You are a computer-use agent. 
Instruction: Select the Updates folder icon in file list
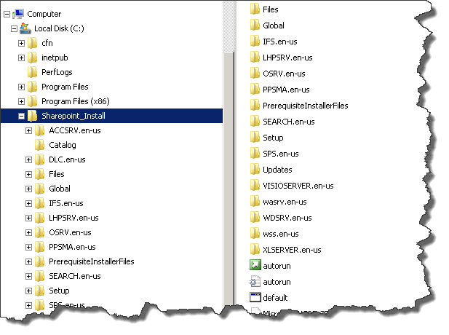click(x=255, y=170)
